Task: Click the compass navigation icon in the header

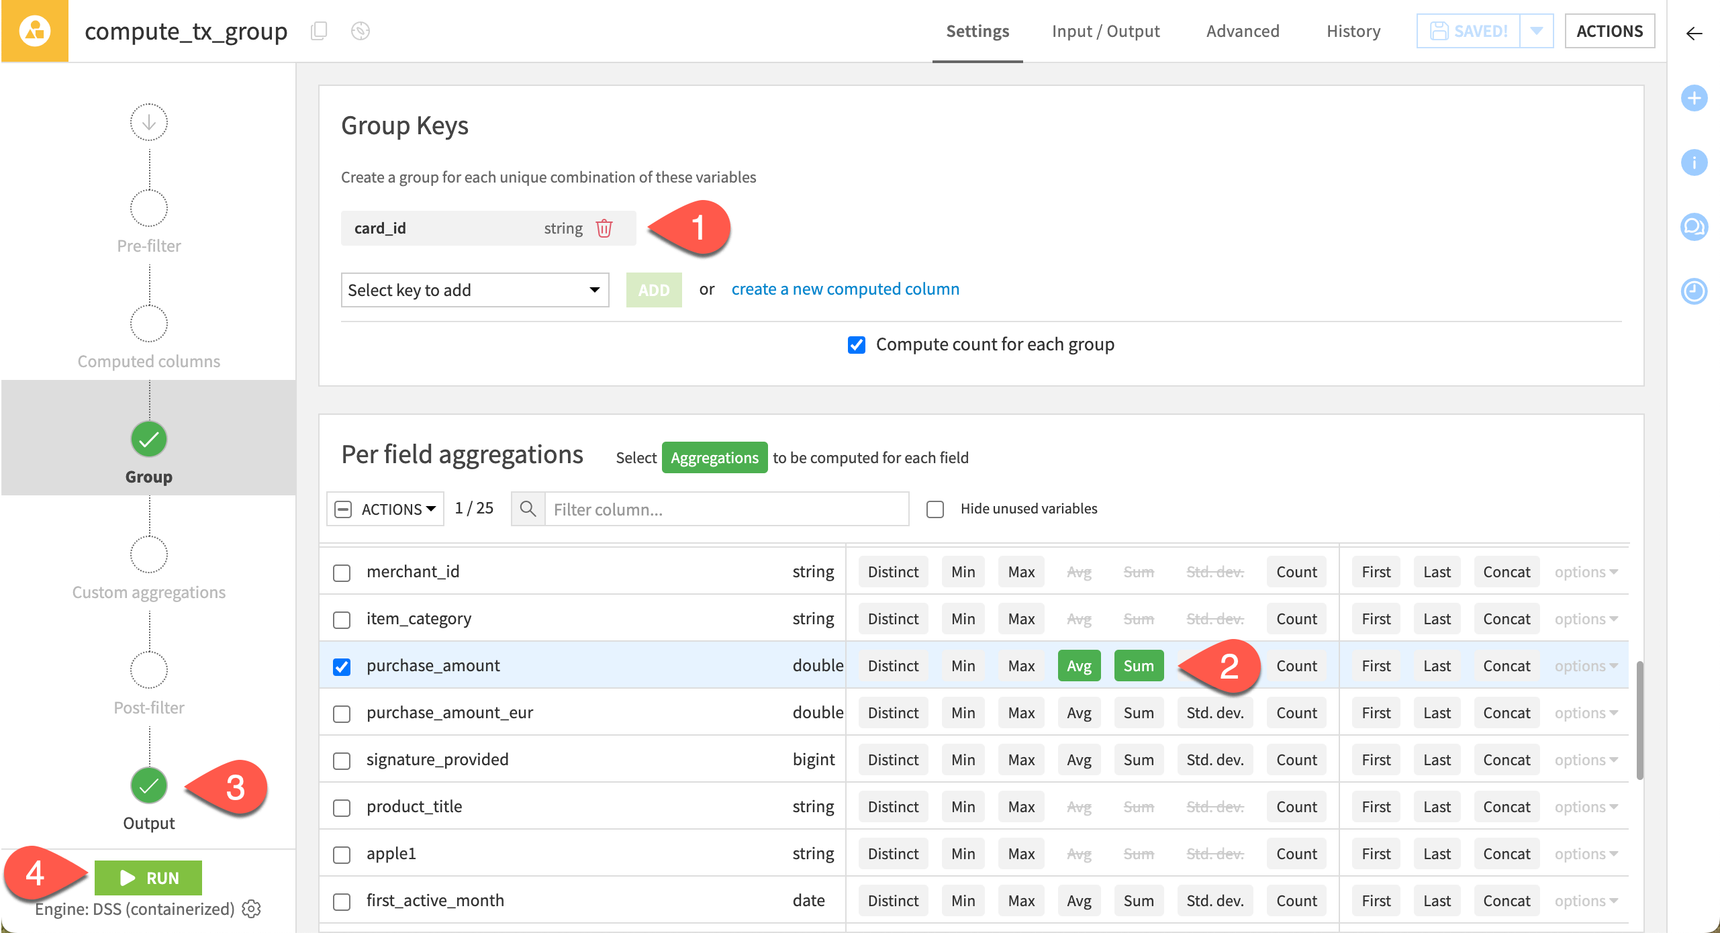Action: 360,31
